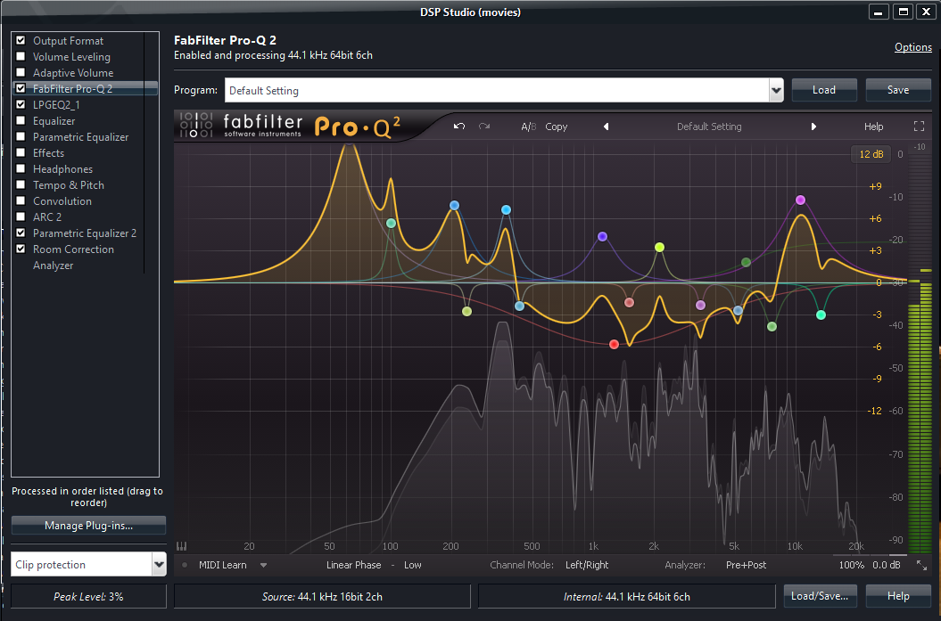Adjust the 100% gain scale control
941x621 pixels.
click(852, 565)
